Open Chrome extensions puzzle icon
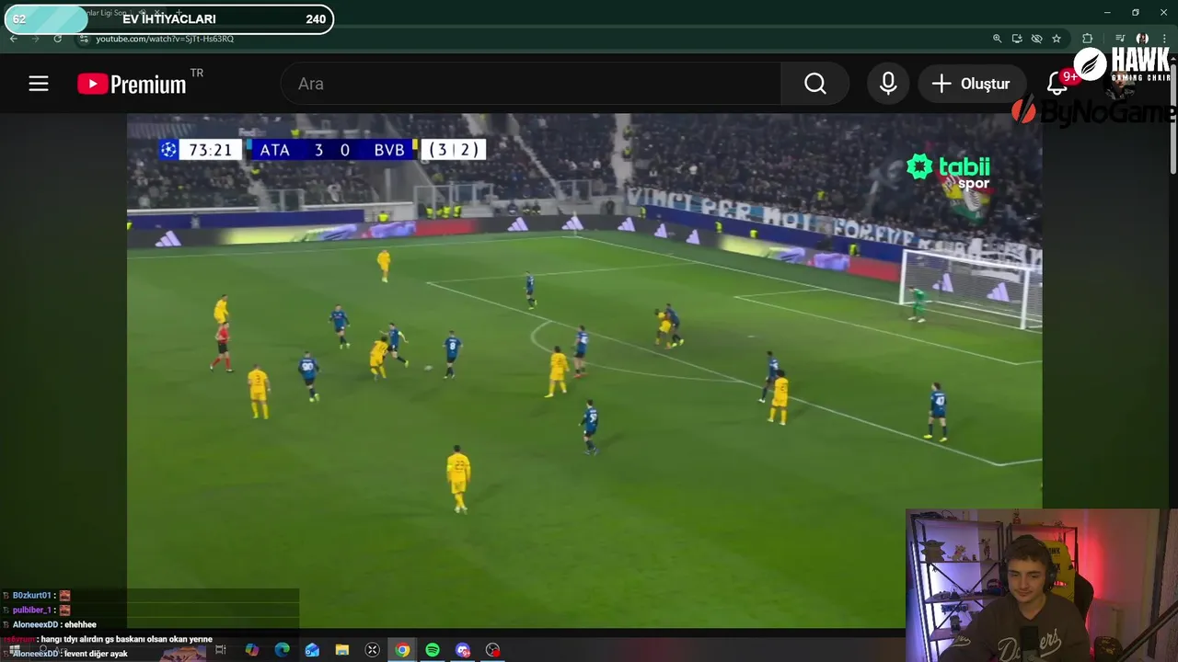1178x662 pixels. (1088, 39)
